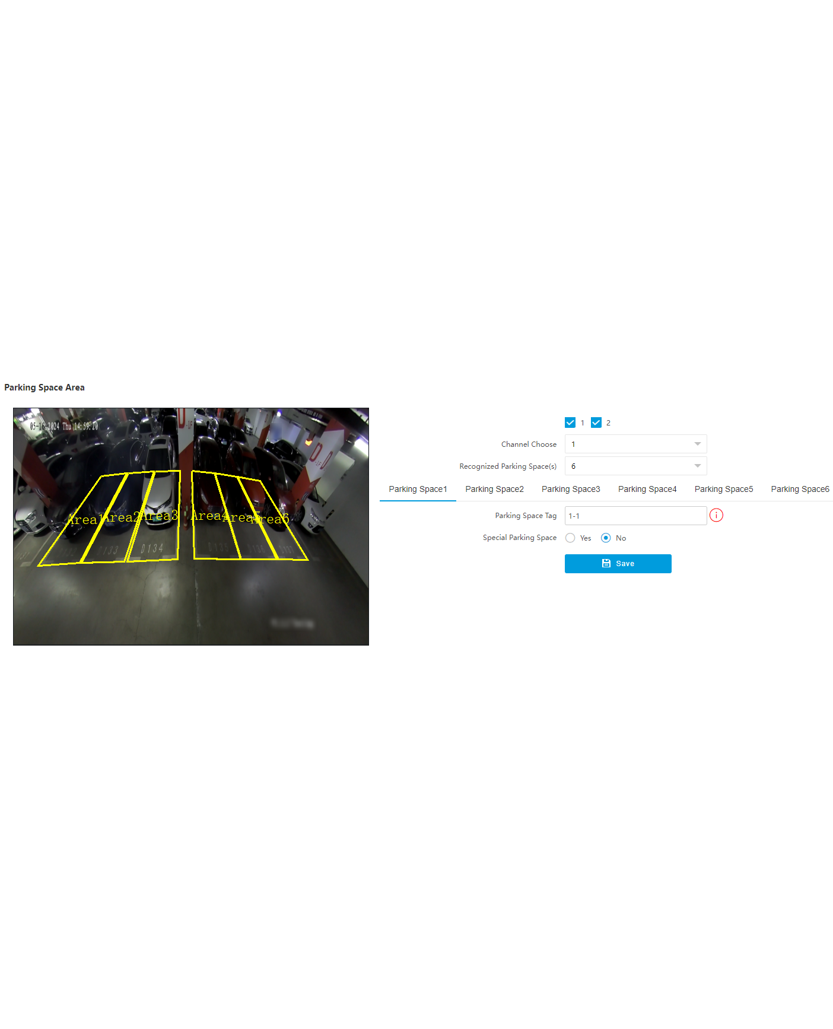Open the Channel Choose dropdown

[635, 444]
